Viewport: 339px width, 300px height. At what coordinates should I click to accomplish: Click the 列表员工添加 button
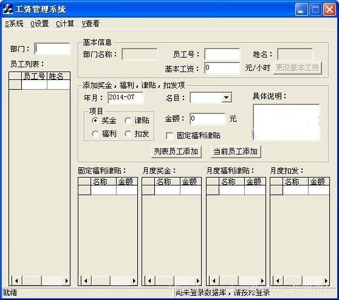176,152
